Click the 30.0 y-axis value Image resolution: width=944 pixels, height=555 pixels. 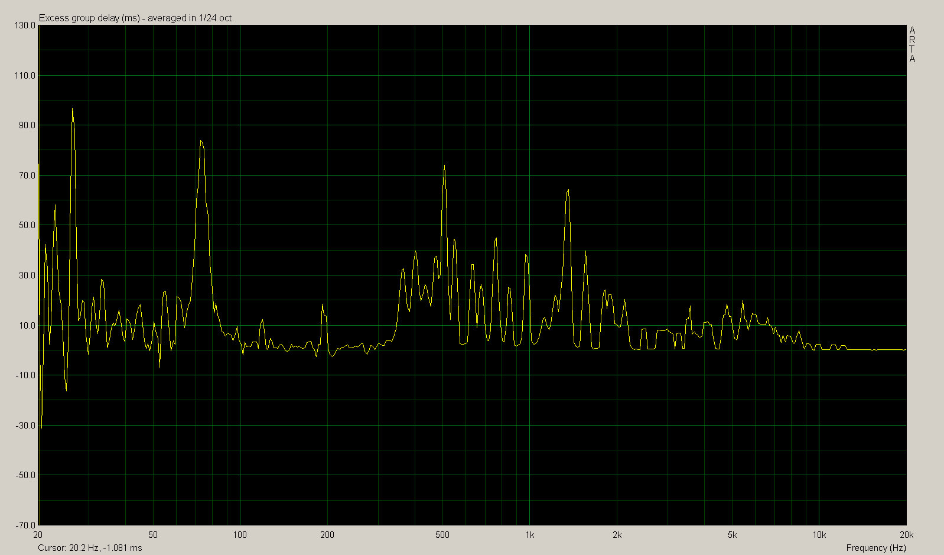[x=28, y=275]
